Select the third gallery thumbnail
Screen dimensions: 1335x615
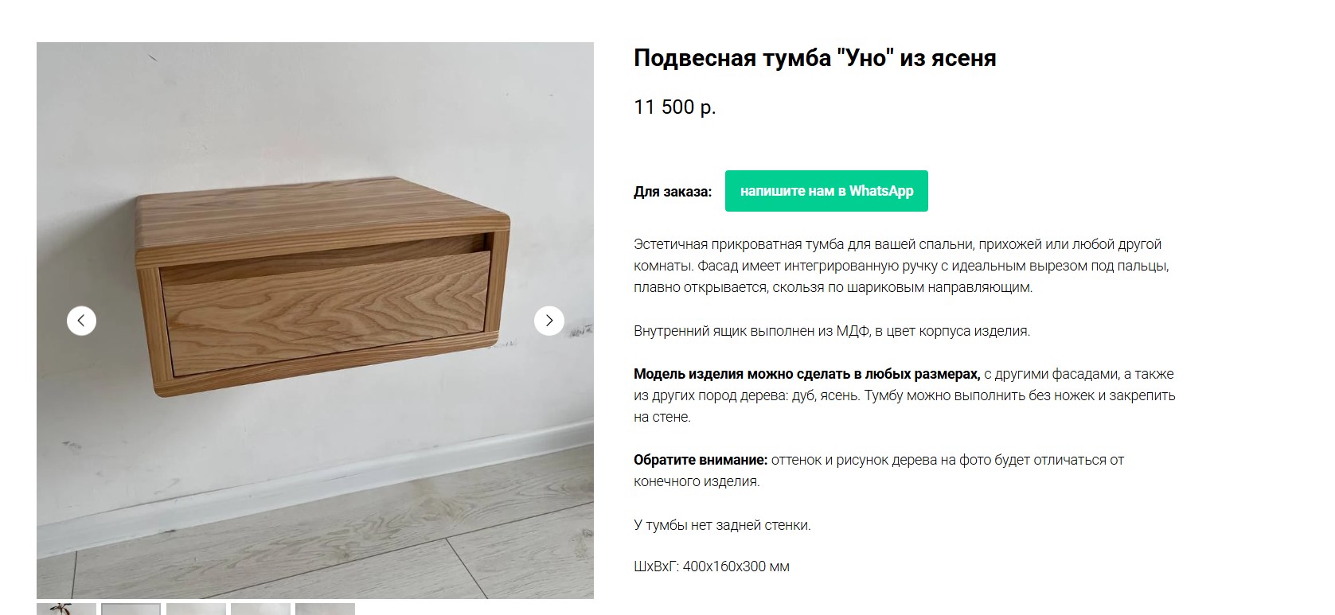[x=196, y=609]
